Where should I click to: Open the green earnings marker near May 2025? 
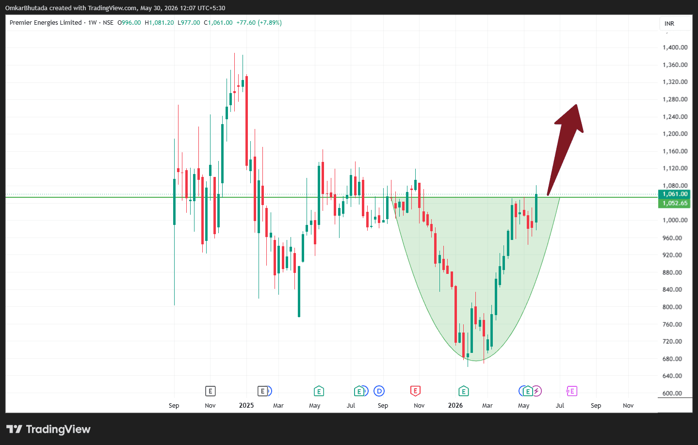pyautogui.click(x=319, y=391)
